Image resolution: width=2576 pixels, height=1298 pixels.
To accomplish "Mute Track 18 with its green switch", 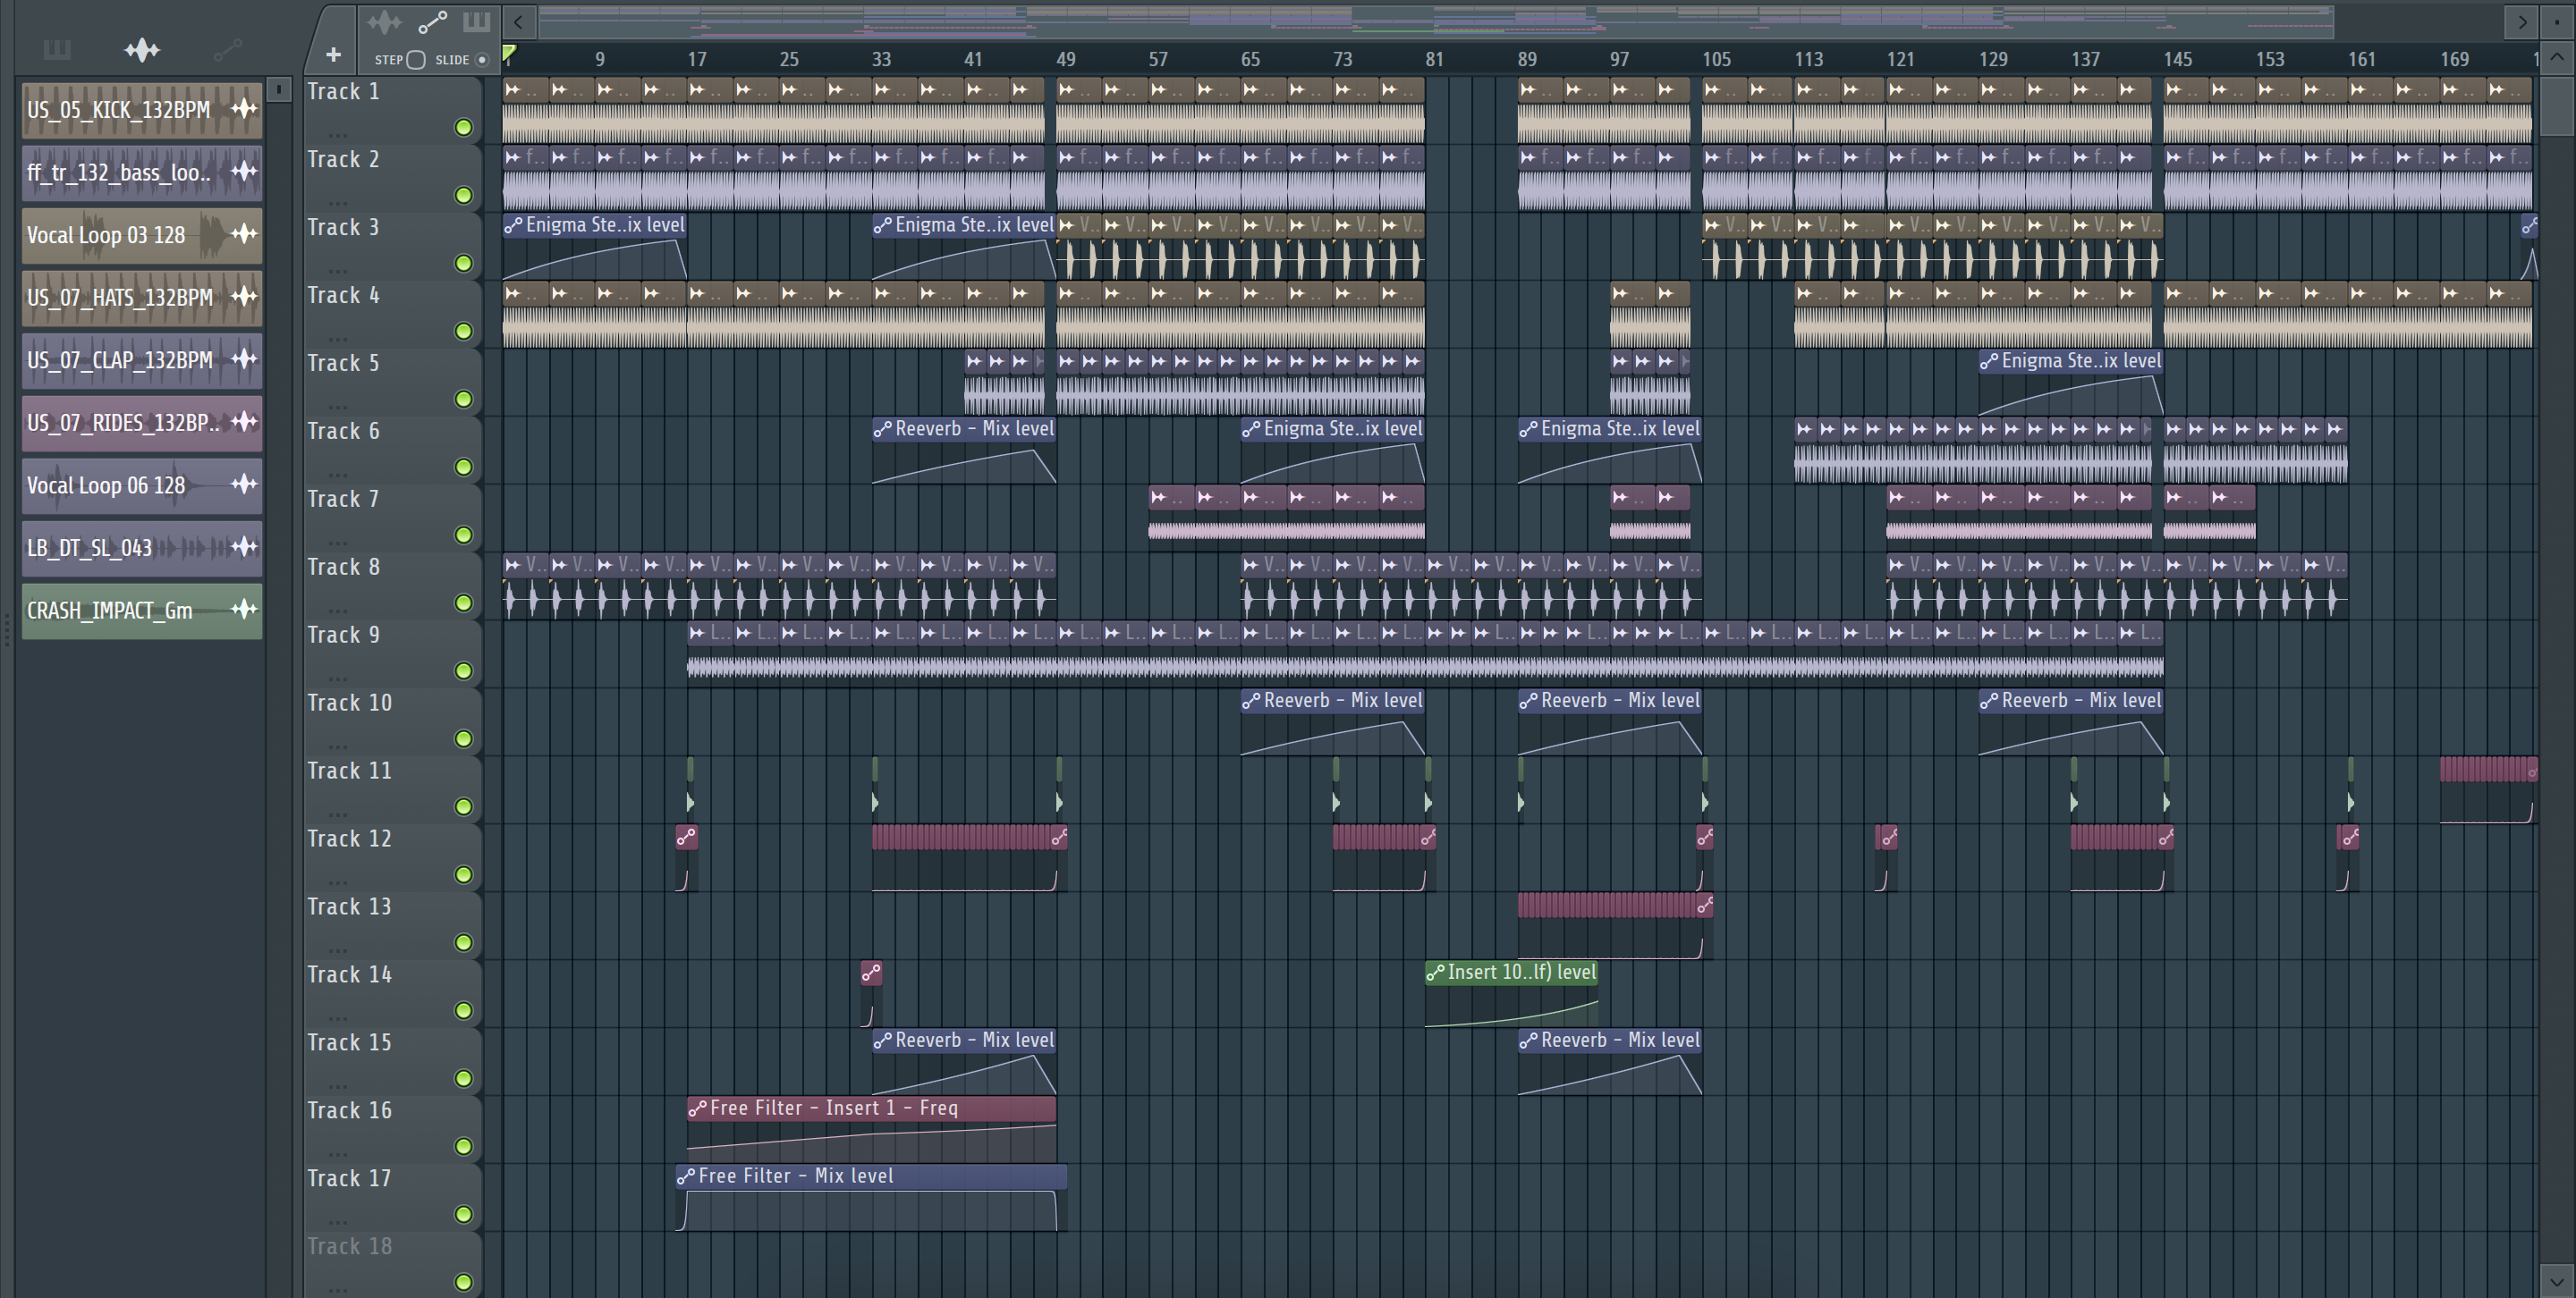I will (x=464, y=1282).
